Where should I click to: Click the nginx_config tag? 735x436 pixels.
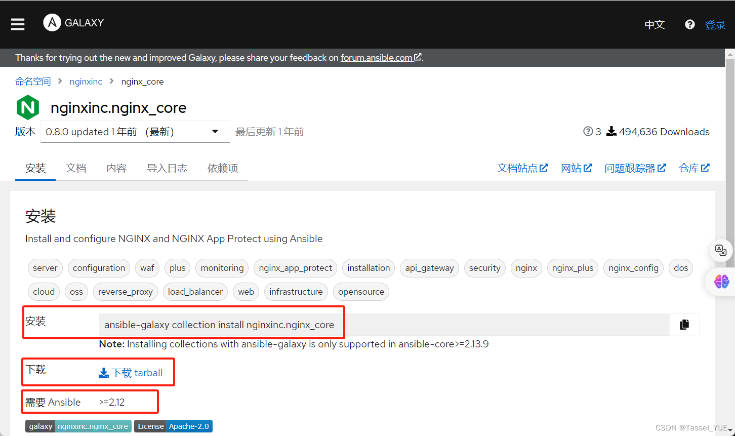coord(633,268)
